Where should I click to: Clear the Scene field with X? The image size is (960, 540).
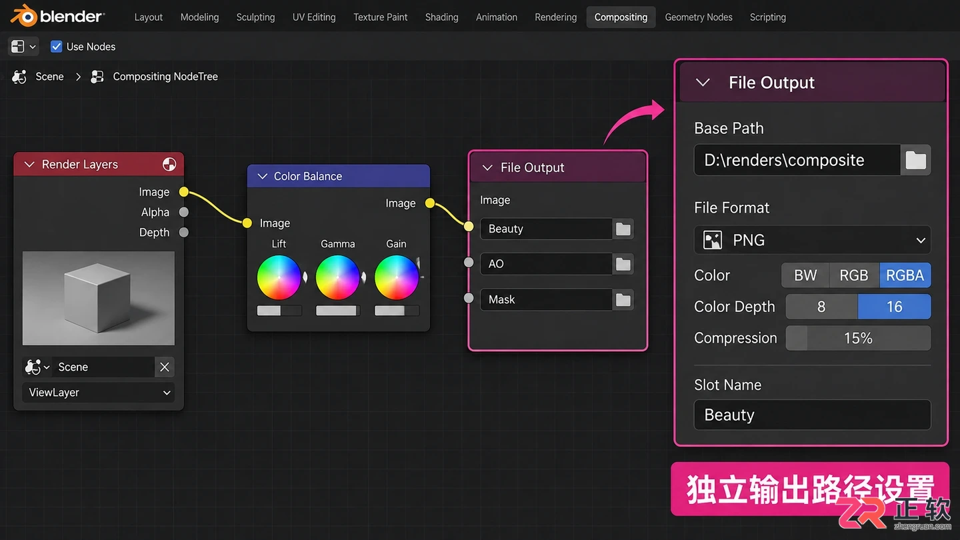165,367
